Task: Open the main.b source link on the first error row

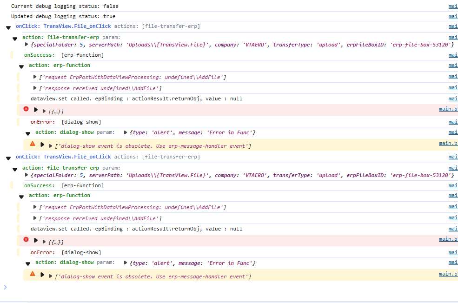Action: click(448, 109)
